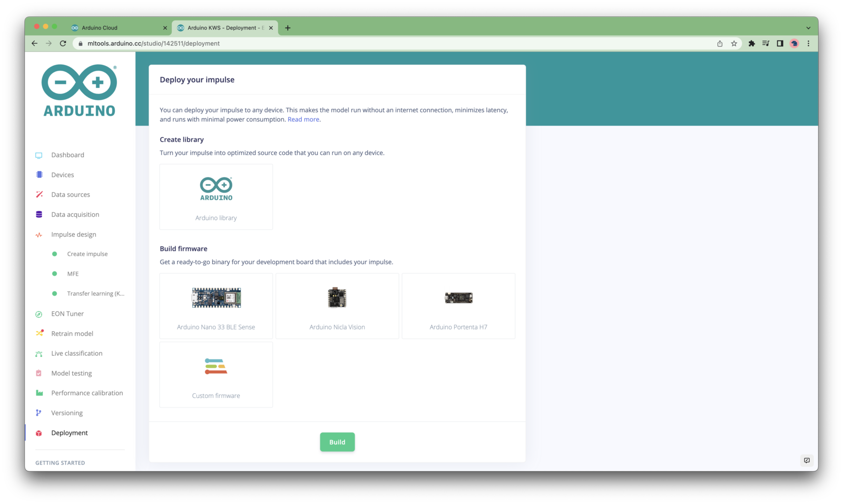
Task: Open Dashboard from the sidebar
Action: (x=67, y=155)
